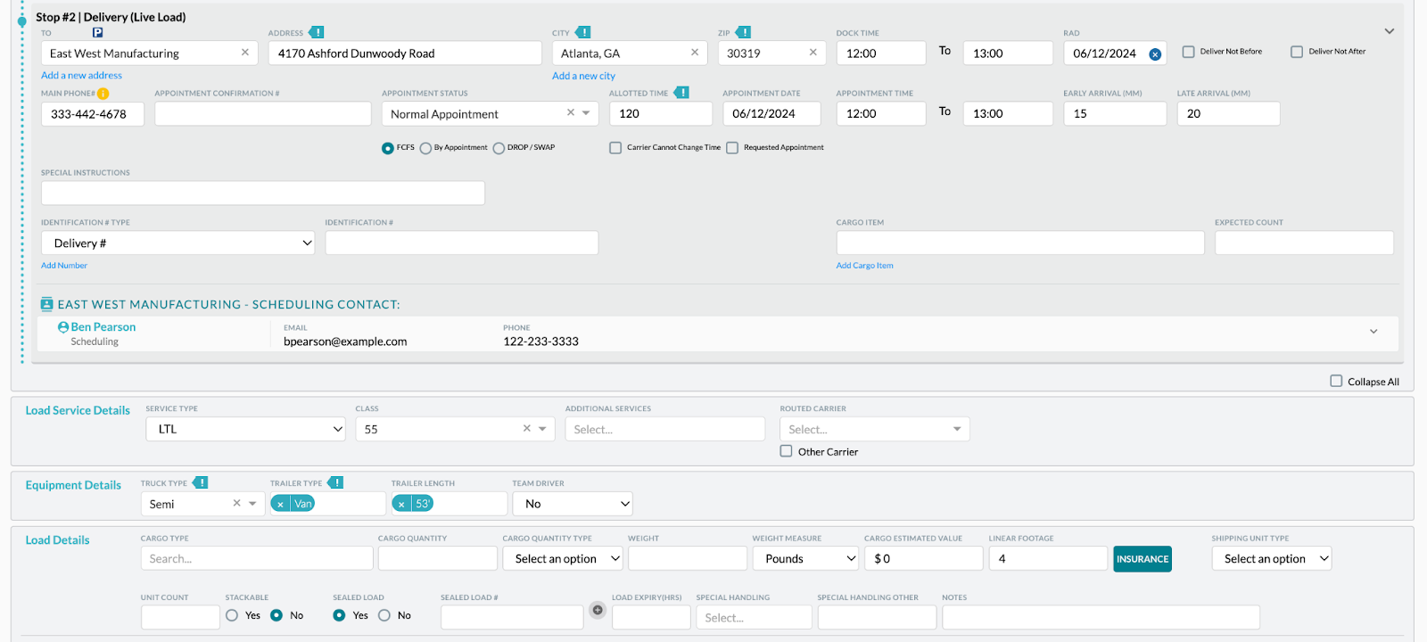Screen dimensions: 1427x642
Task: Click the parking icon beside TO label
Action: (x=98, y=33)
